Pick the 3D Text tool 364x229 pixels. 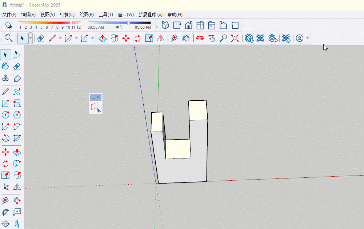pyautogui.click(x=17, y=224)
